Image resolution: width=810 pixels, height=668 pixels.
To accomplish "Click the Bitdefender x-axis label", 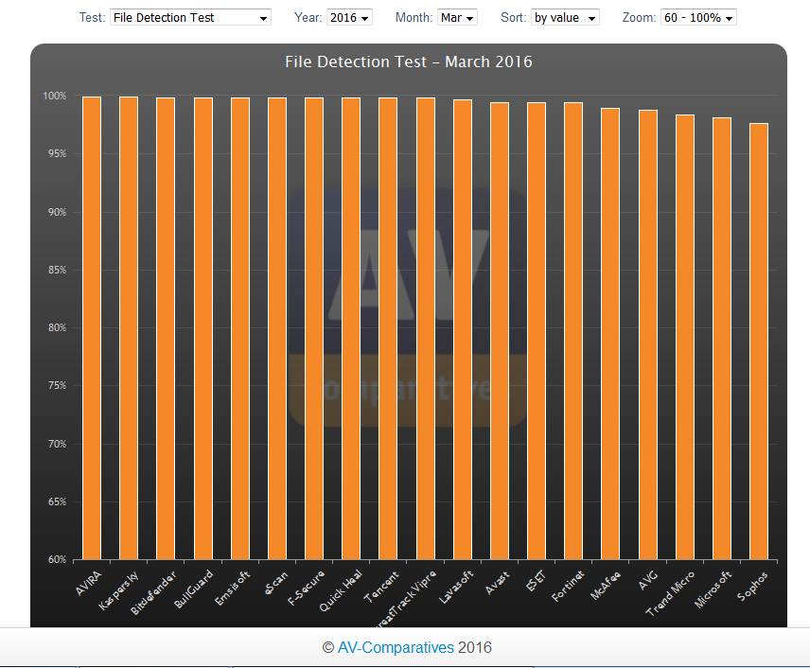I will tap(153, 593).
